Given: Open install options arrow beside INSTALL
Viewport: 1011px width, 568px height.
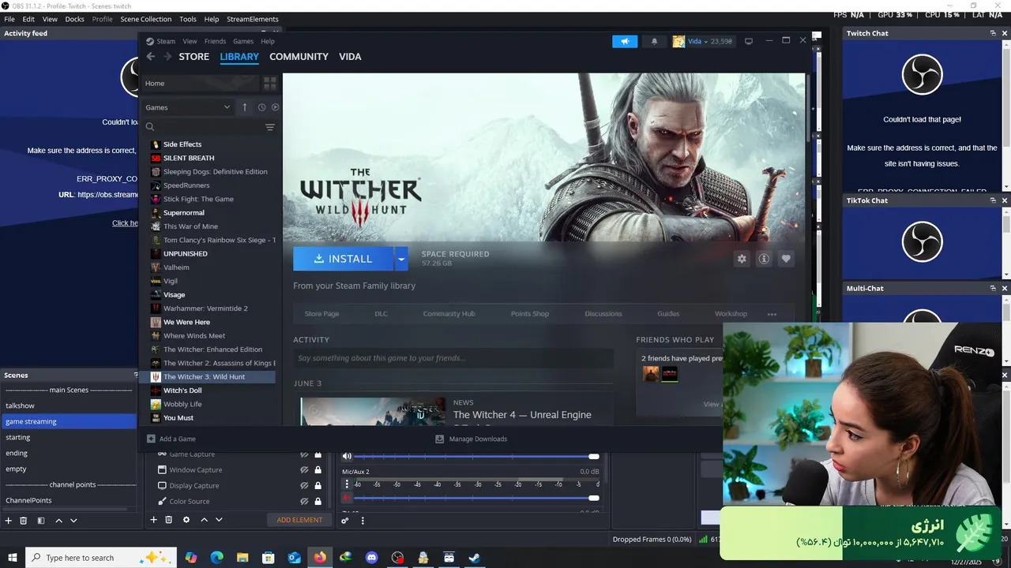Looking at the screenshot, I should click(401, 259).
